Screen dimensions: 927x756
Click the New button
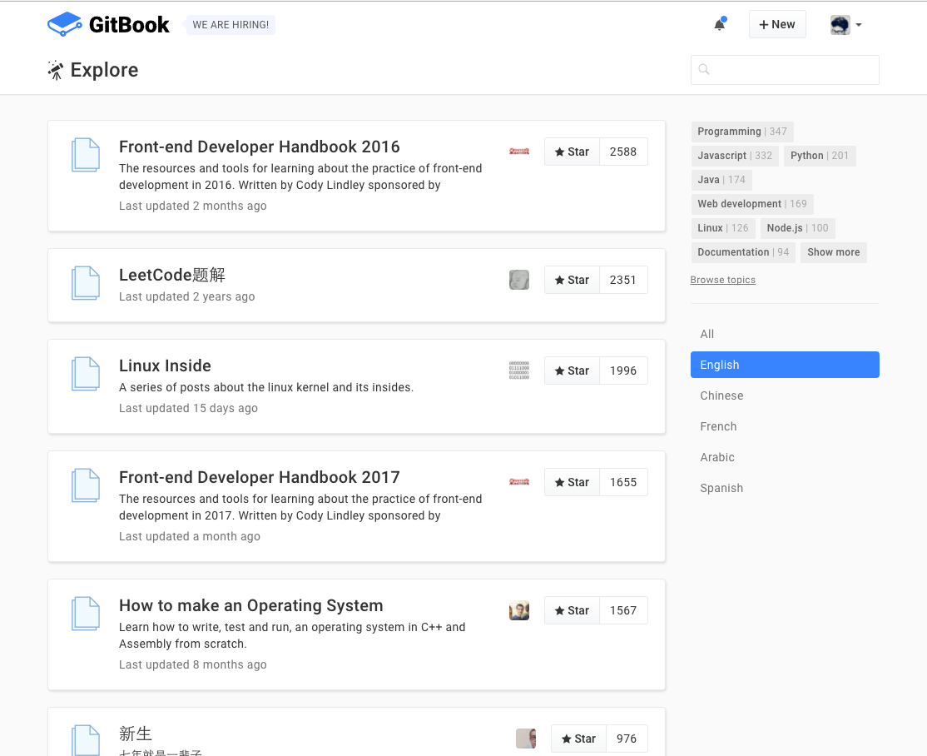pos(777,24)
